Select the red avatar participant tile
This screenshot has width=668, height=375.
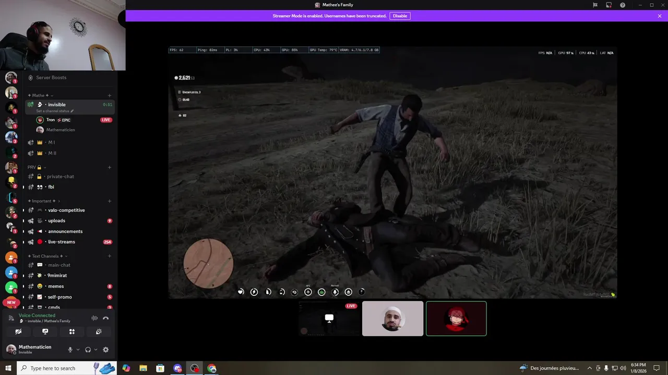tap(456, 319)
